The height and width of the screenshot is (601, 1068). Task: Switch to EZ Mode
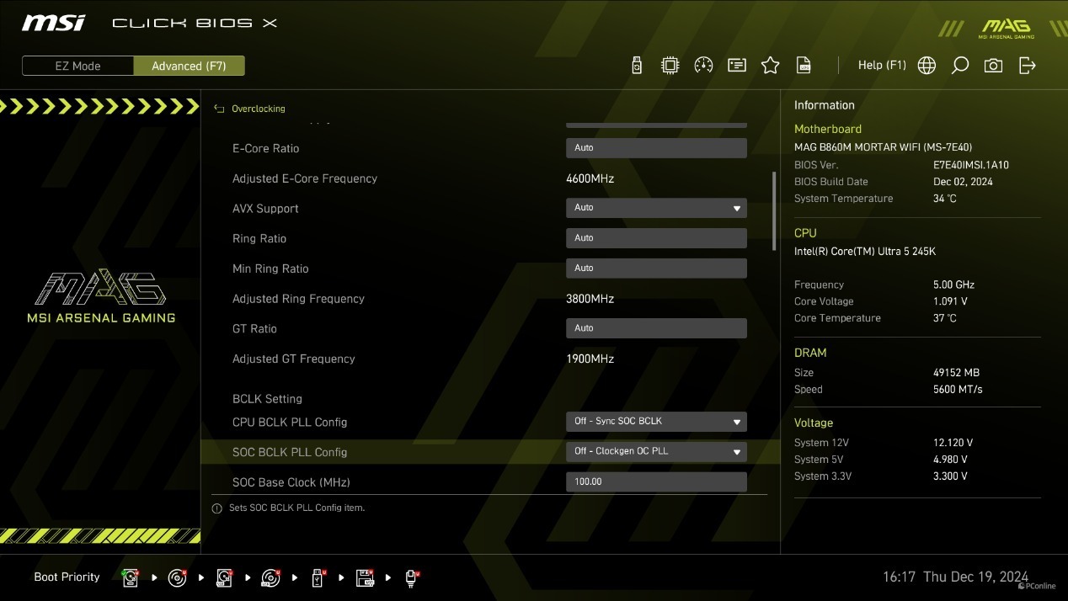pyautogui.click(x=77, y=66)
